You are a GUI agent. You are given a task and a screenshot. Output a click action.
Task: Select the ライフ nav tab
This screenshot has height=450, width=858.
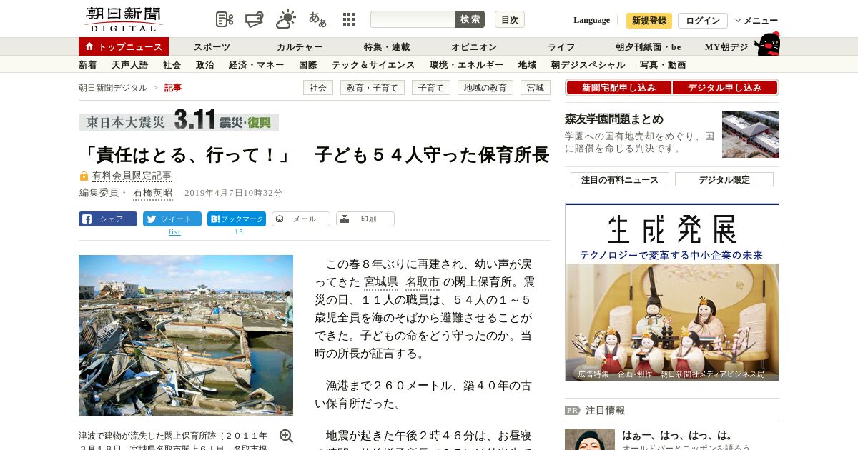pos(561,47)
